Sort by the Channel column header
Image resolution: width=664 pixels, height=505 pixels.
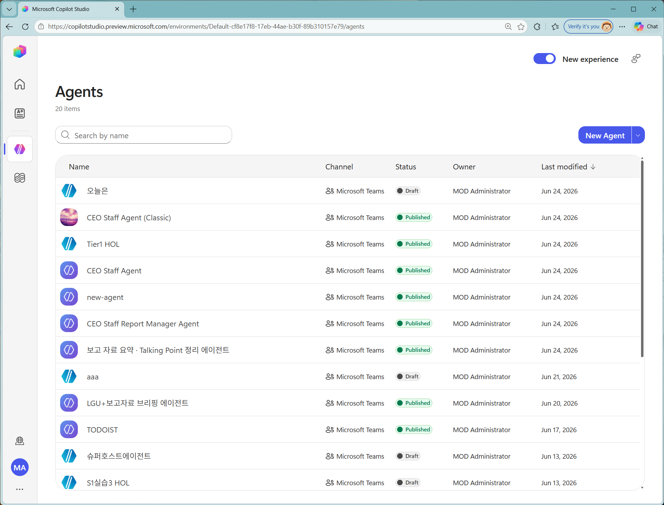[339, 167]
